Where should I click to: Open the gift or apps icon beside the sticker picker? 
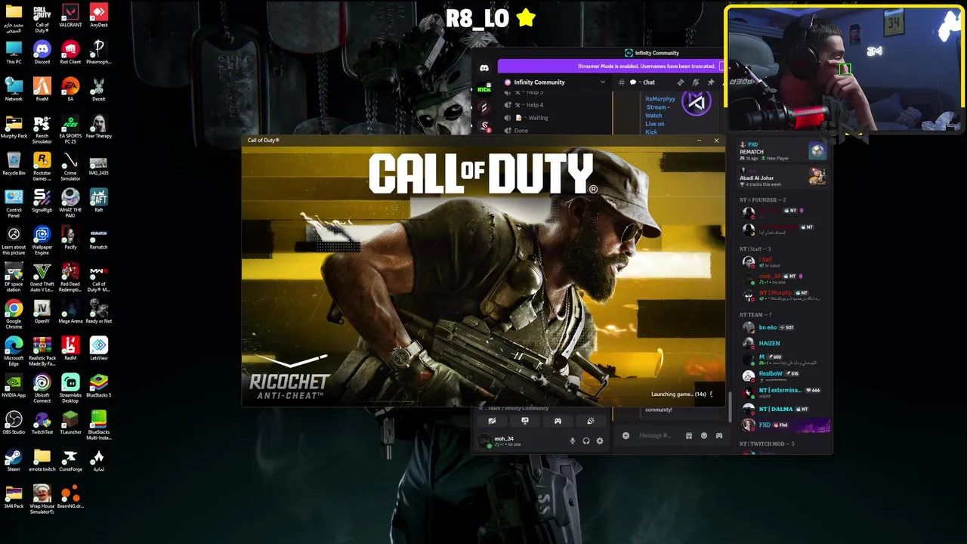point(688,435)
